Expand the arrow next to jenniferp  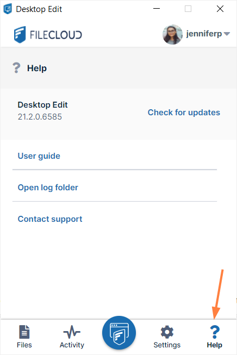[x=227, y=34]
